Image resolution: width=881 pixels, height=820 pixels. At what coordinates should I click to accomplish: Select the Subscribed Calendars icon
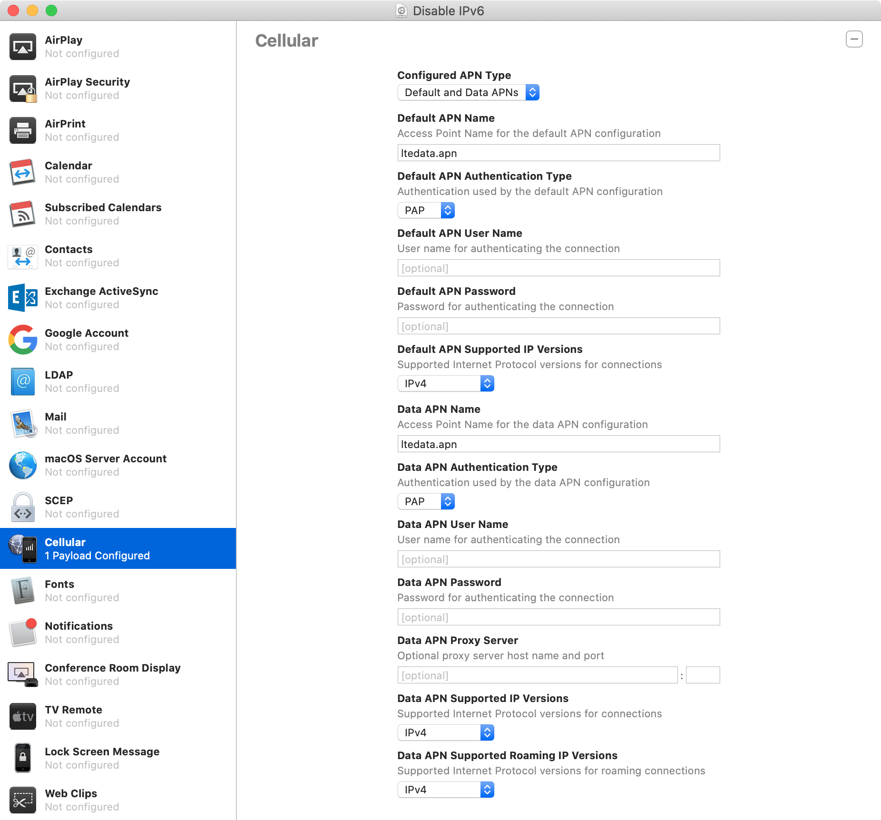22,214
